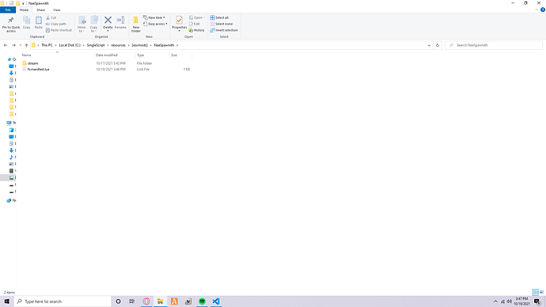Open Task View on taskbar
This screenshot has width=546, height=307.
click(x=132, y=301)
